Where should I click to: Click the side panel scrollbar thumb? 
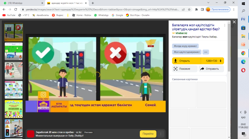tap(229, 47)
